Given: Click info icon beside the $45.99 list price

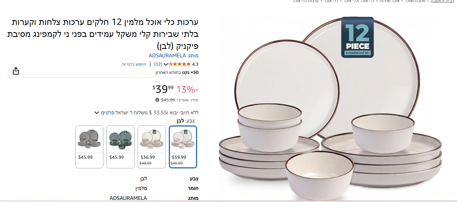Looking at the screenshot, I should (157, 100).
